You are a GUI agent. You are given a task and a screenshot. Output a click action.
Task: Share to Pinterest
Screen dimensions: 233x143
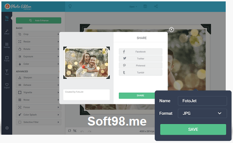click(x=141, y=66)
